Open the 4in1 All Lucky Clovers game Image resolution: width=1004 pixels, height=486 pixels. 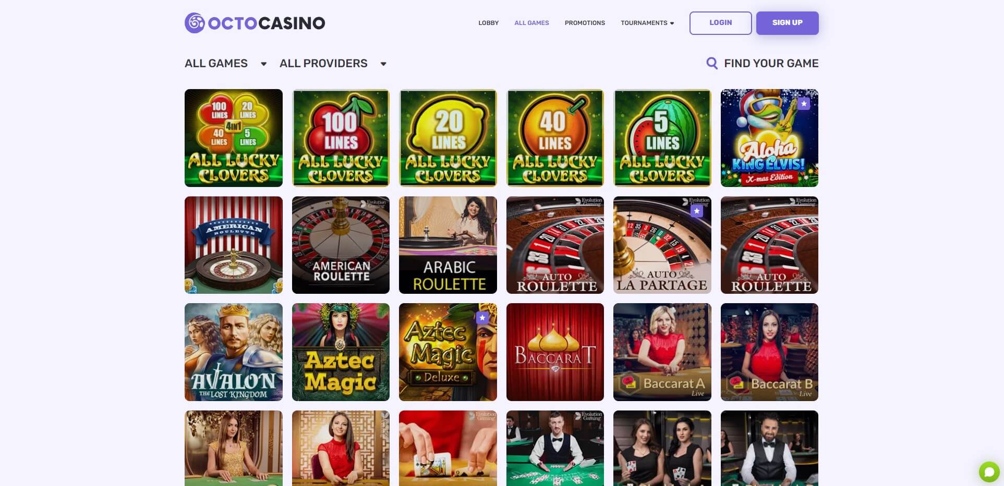click(234, 138)
